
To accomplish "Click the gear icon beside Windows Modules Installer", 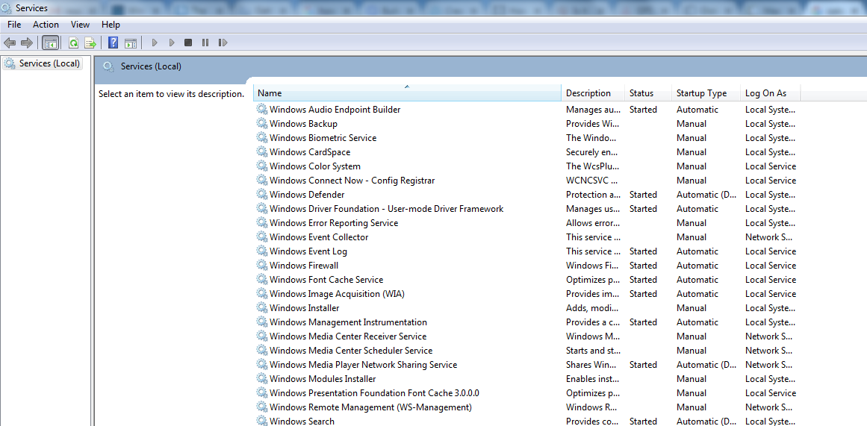I will 262,378.
